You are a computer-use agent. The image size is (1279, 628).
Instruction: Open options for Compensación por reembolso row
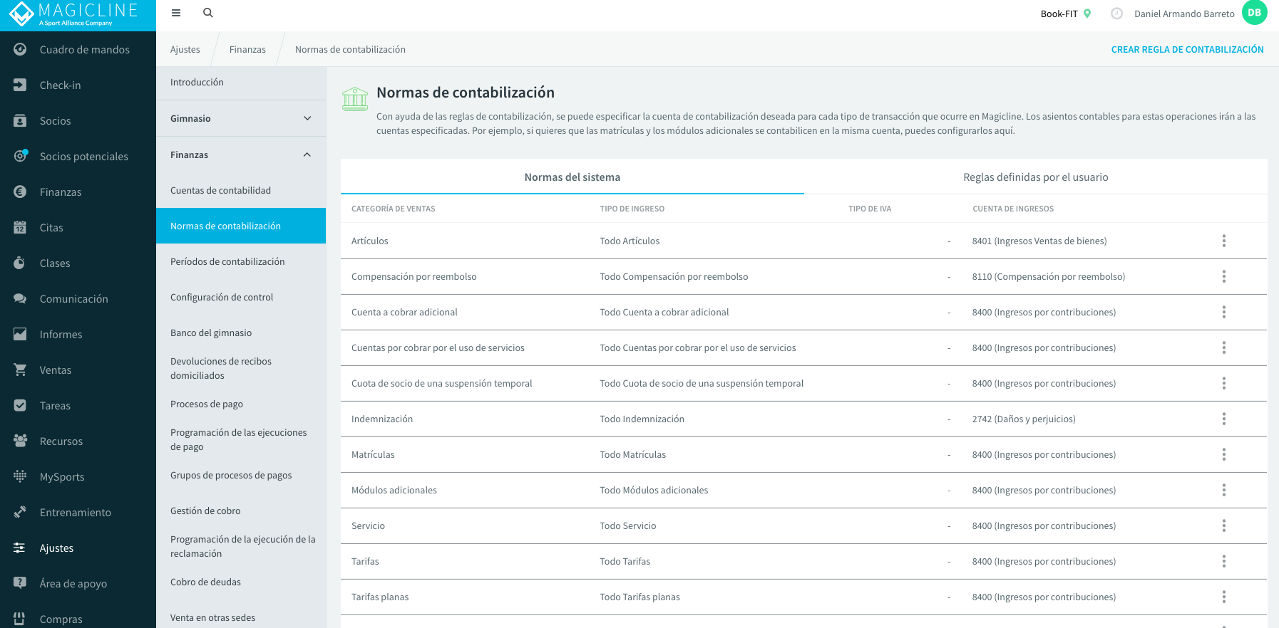[1224, 276]
